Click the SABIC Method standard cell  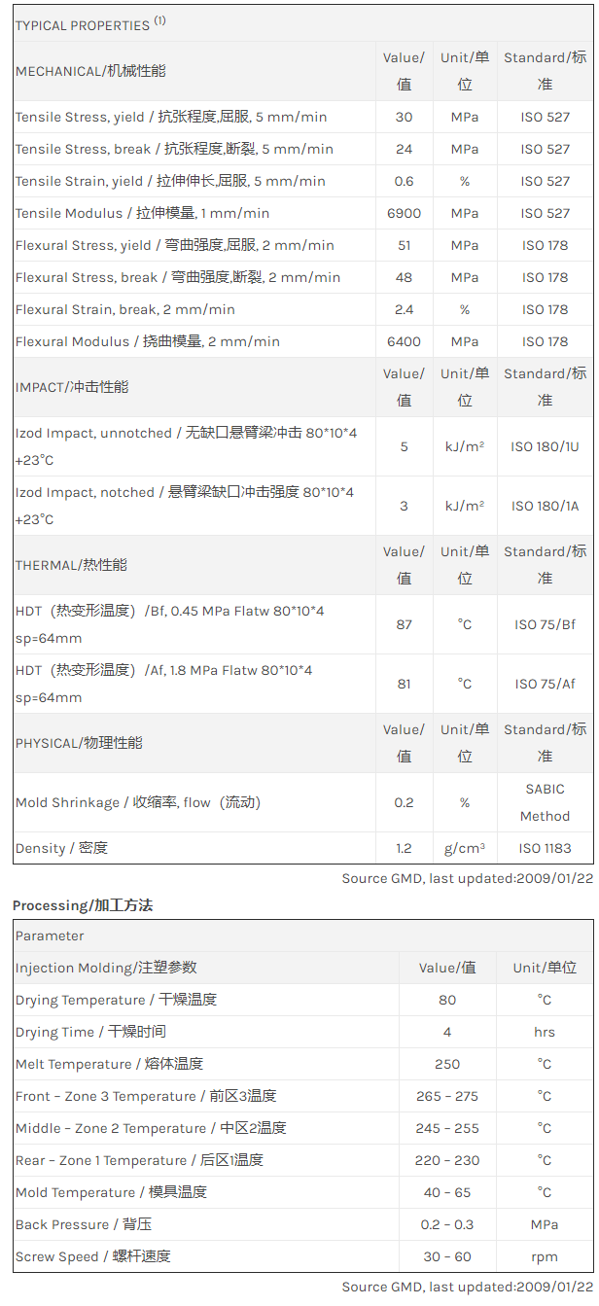click(x=545, y=802)
